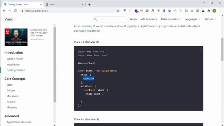Viewport: 224px width, 126px height.
Task: Click the 'state.count++' code line
Action: [x=94, y=94]
